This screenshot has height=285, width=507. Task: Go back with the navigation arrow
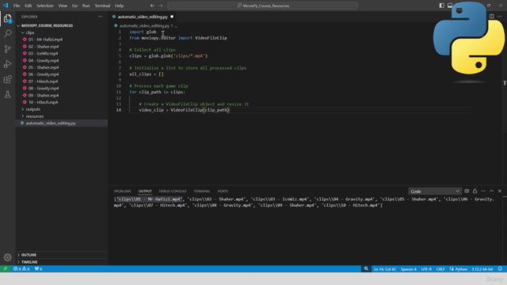[152, 6]
